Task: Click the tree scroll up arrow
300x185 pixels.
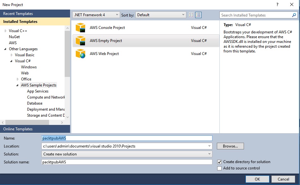Action: click(x=67, y=28)
